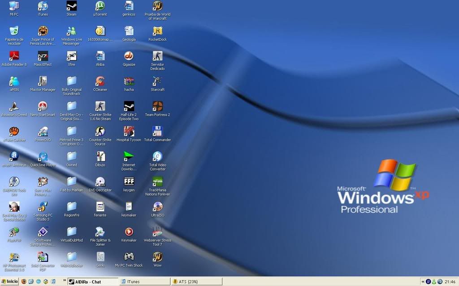The image size is (459, 286).
Task: Open the RegionFrii folder
Action: [x=71, y=209]
